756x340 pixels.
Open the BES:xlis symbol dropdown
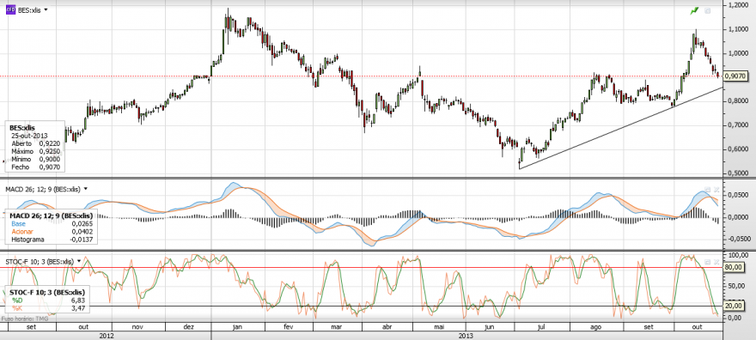(x=46, y=10)
